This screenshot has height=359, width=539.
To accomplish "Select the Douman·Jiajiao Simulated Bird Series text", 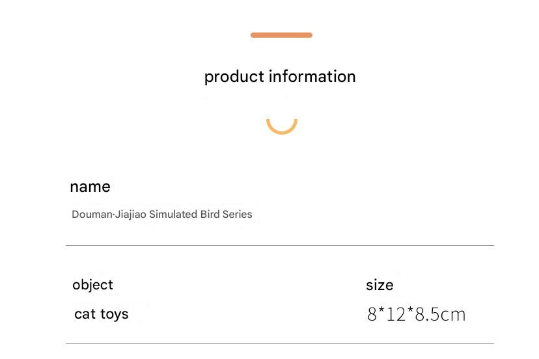I will 161,215.
